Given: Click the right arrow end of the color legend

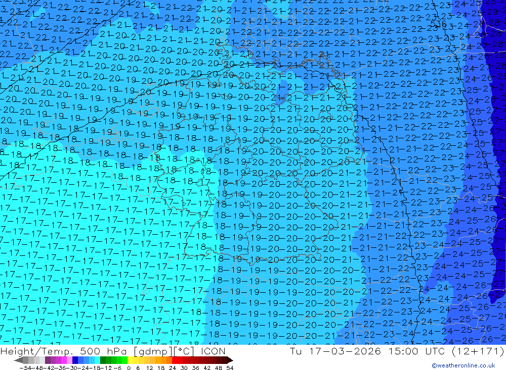Looking at the screenshot, I should (x=230, y=360).
